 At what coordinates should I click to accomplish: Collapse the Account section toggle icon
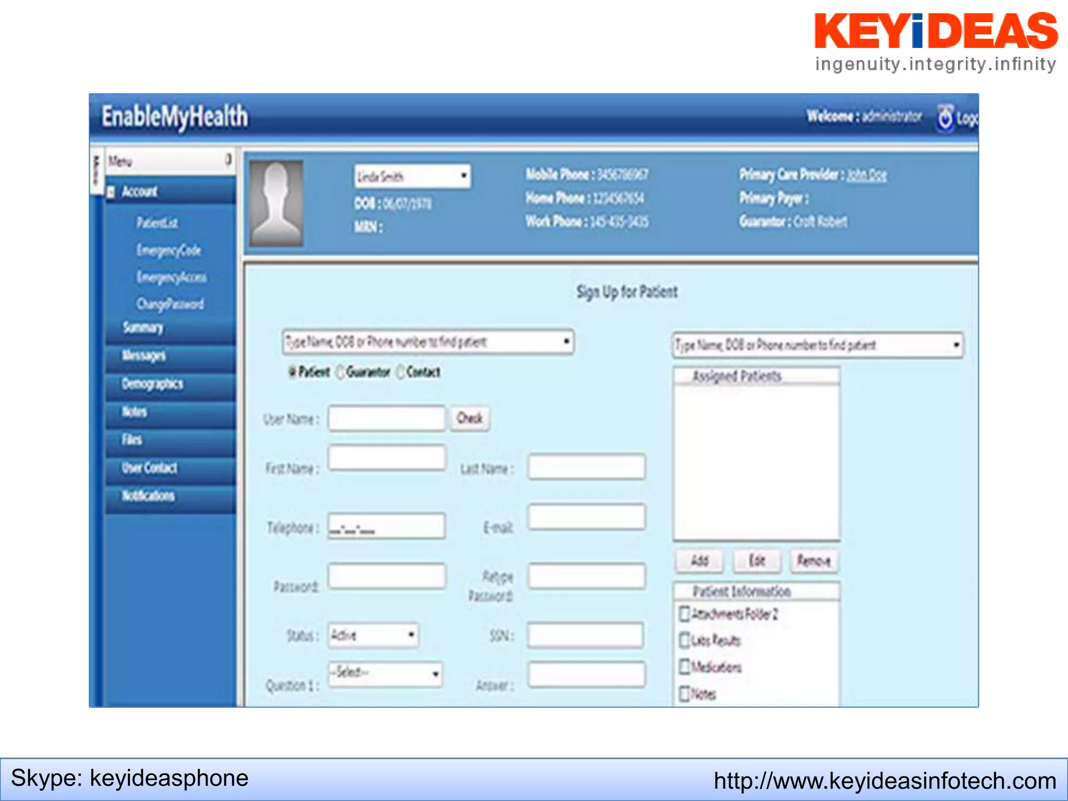[111, 192]
